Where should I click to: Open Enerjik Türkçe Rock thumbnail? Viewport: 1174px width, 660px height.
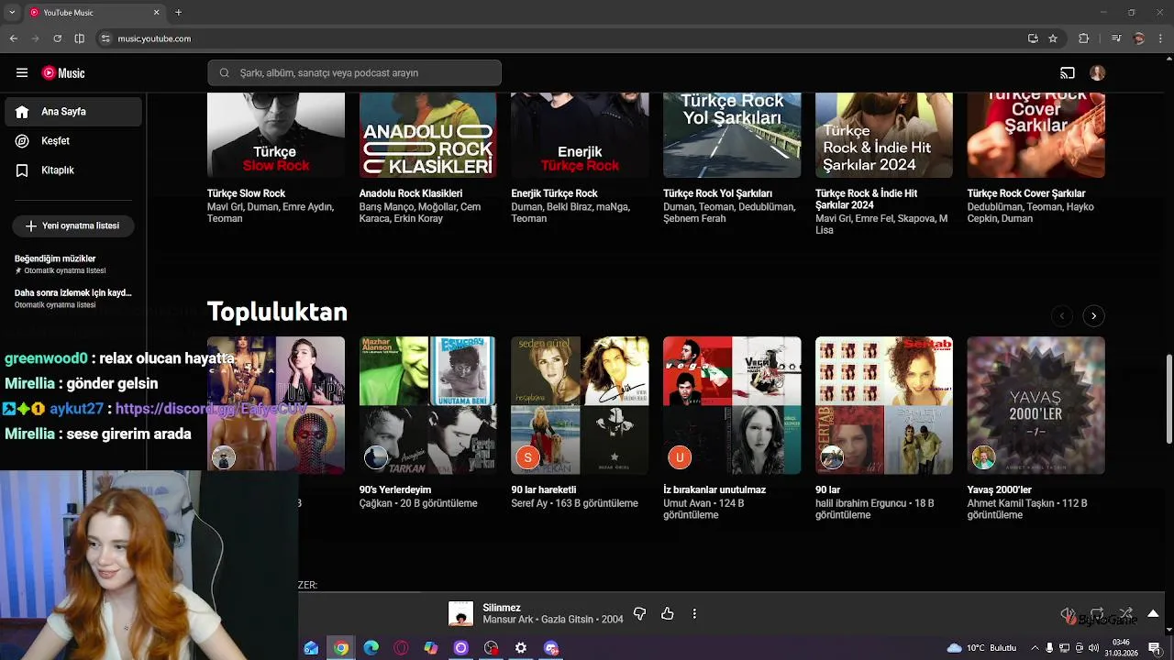(580, 135)
